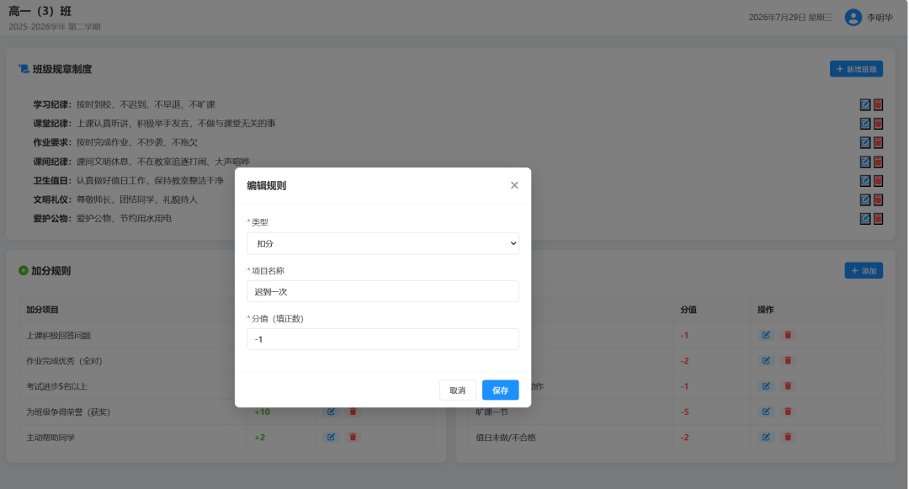Viewport: 909px width, 489px height.
Task: Click the 编辑规则 dialog title
Action: point(267,185)
